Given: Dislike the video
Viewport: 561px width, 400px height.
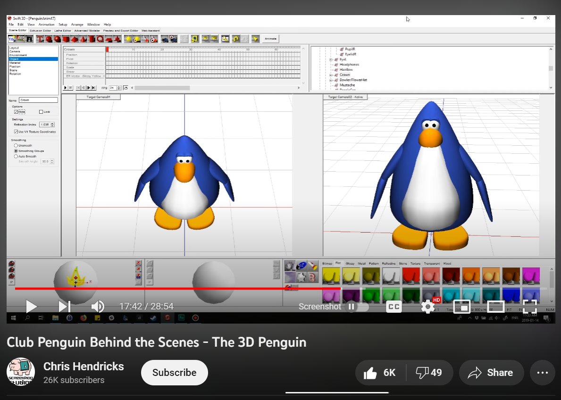Looking at the screenshot, I should pos(429,373).
